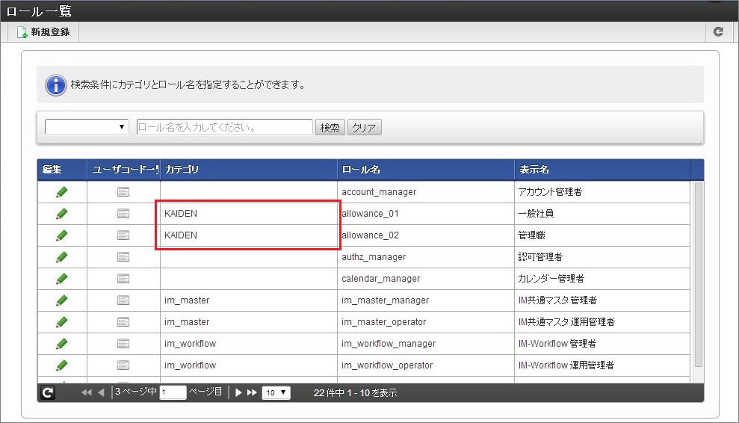
Task: Click pencil icon for im_master_manager row
Action: 62,300
